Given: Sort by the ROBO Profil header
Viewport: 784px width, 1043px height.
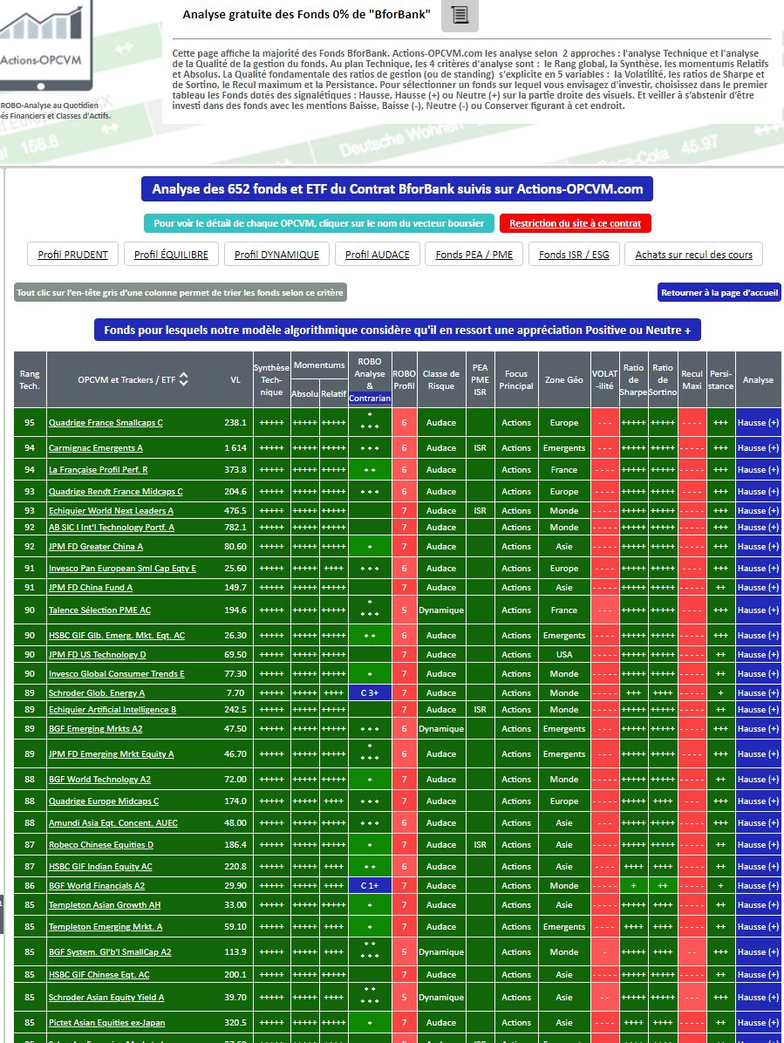Looking at the screenshot, I should pos(405,380).
